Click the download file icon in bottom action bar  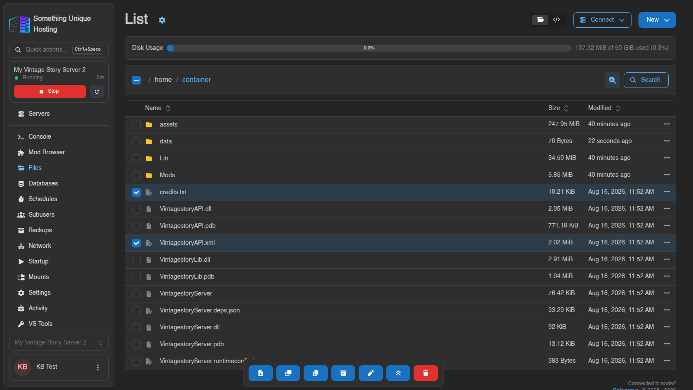[x=261, y=373]
